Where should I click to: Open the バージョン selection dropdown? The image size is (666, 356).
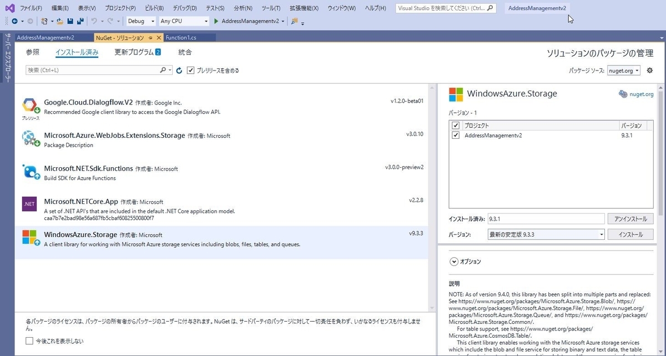(x=601, y=234)
